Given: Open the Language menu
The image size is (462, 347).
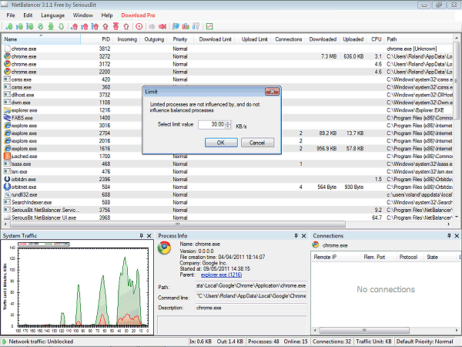Looking at the screenshot, I should click(52, 15).
